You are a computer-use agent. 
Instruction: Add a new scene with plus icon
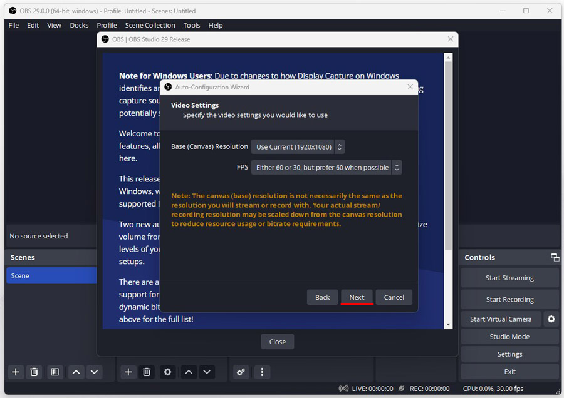pos(16,372)
